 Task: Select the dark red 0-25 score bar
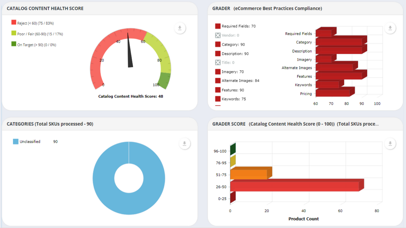tap(233, 198)
